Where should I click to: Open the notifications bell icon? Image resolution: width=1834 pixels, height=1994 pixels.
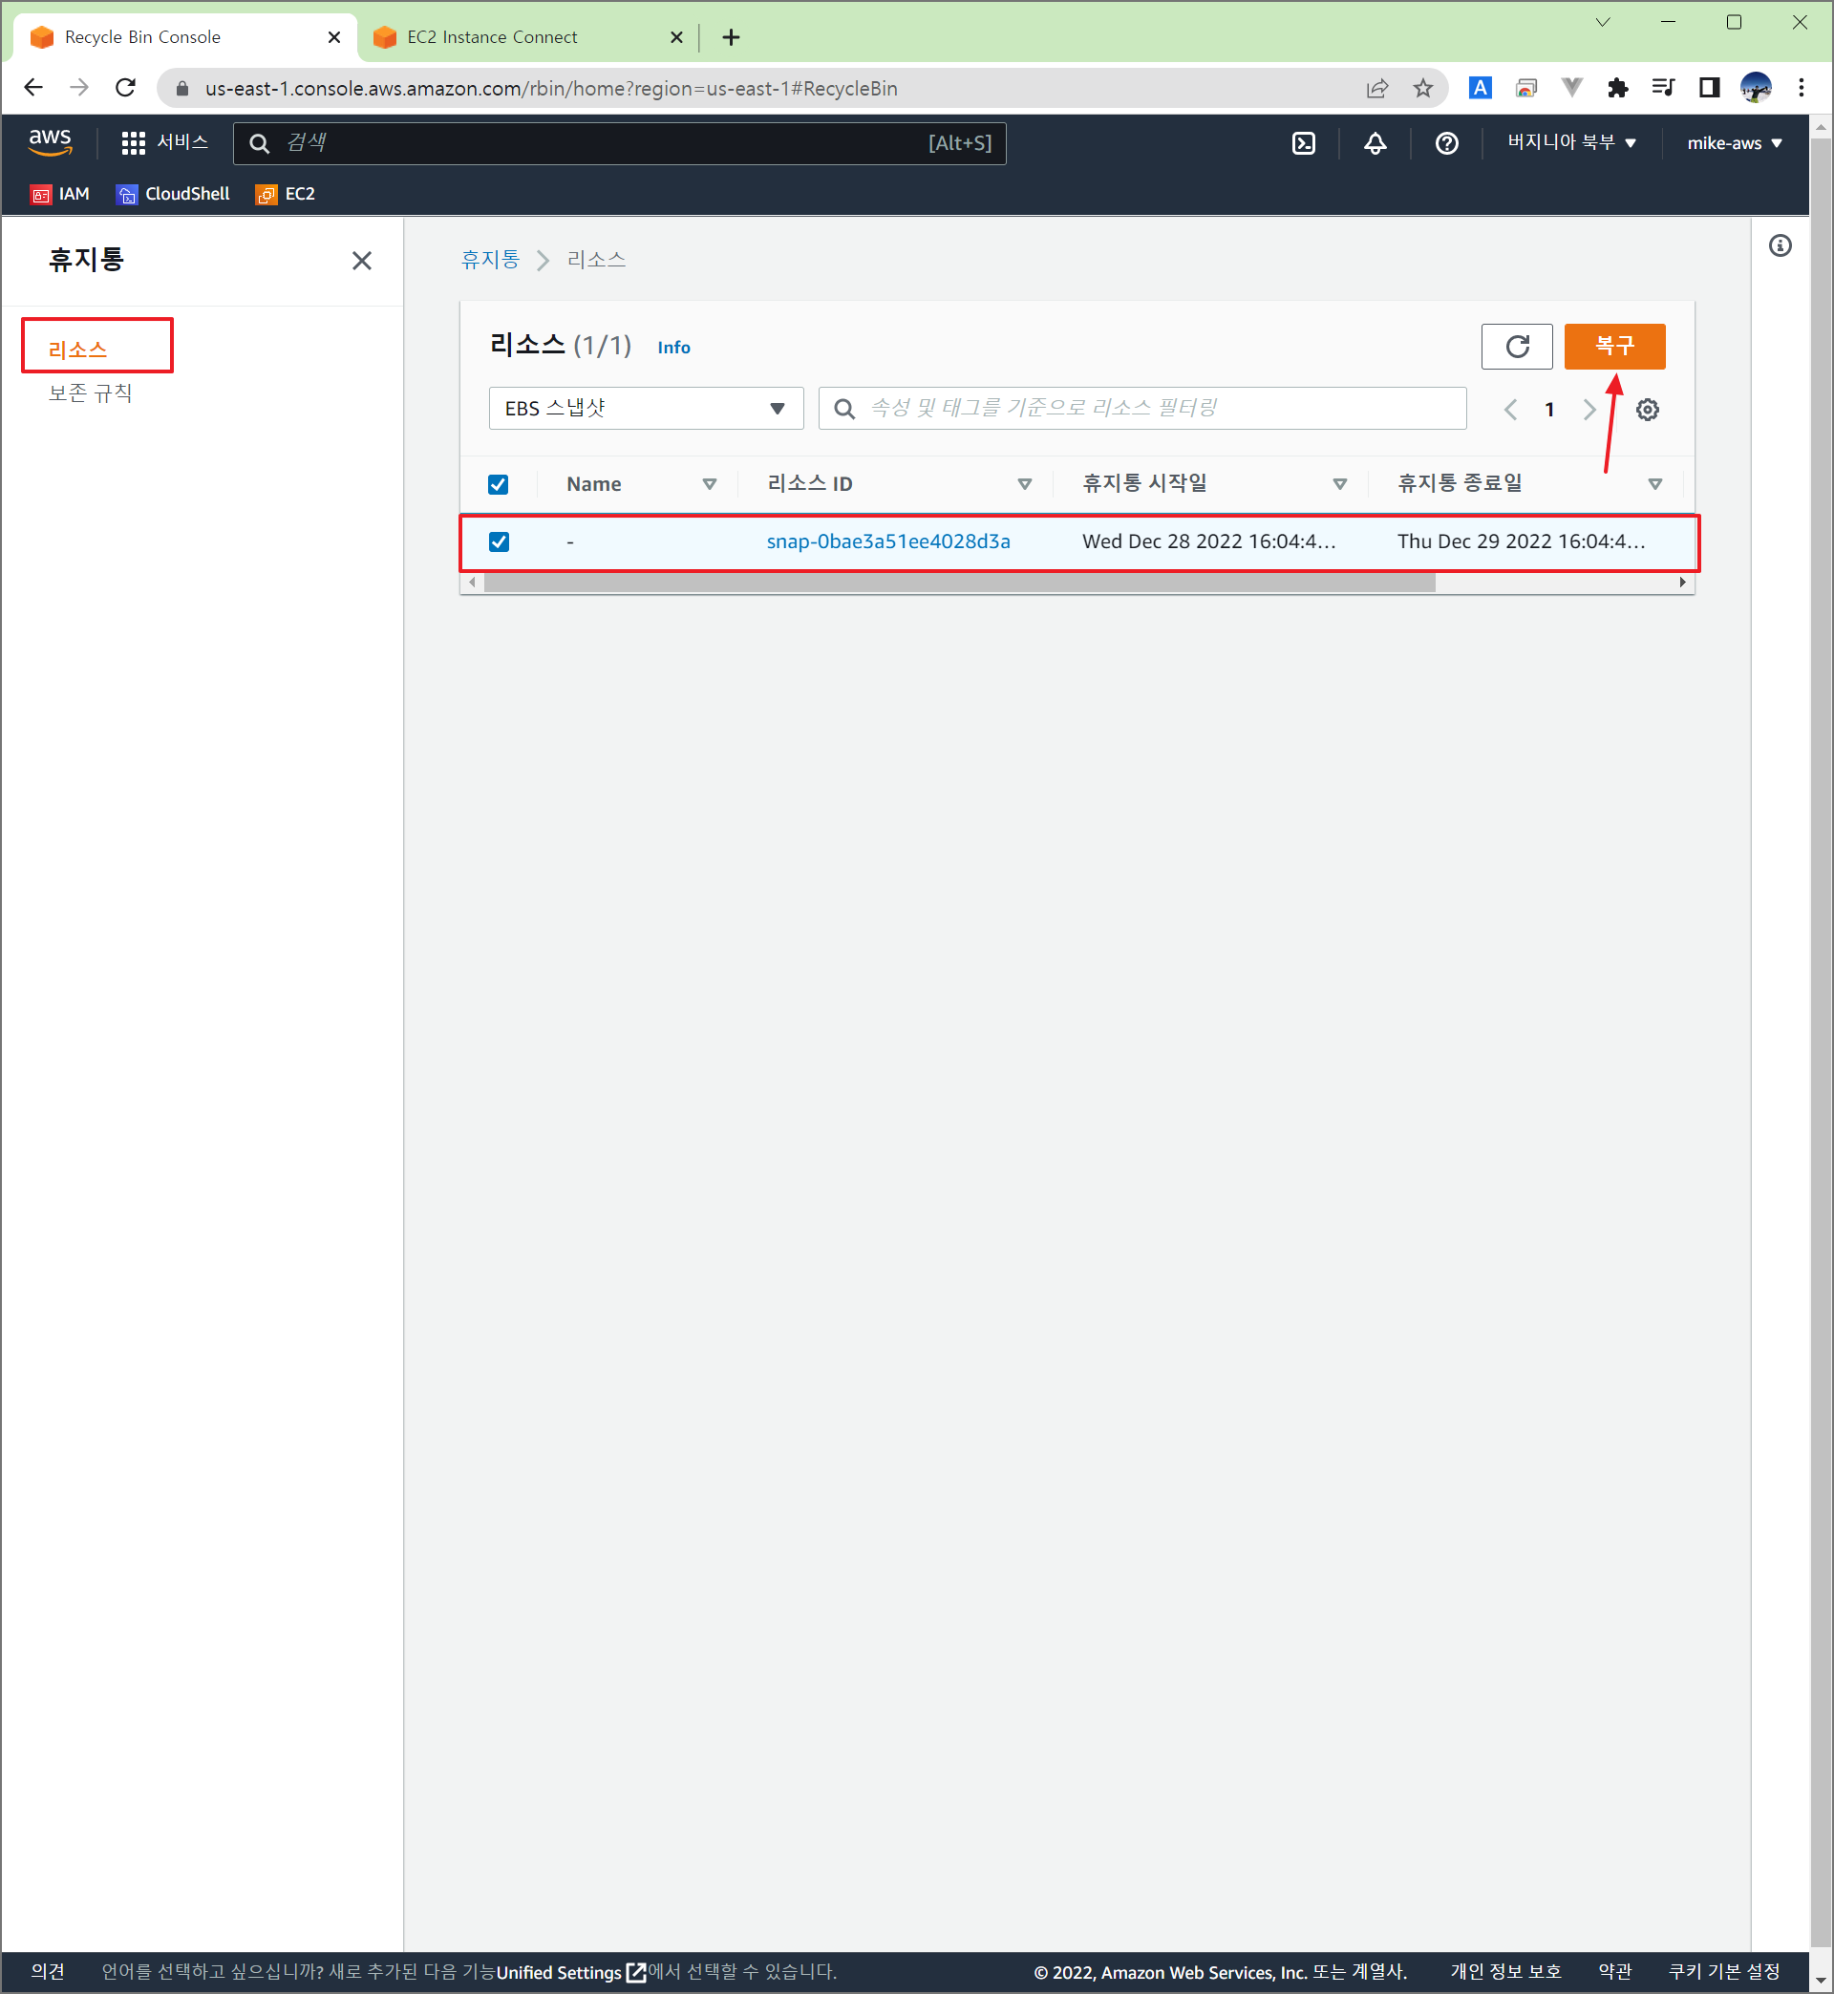tap(1375, 143)
